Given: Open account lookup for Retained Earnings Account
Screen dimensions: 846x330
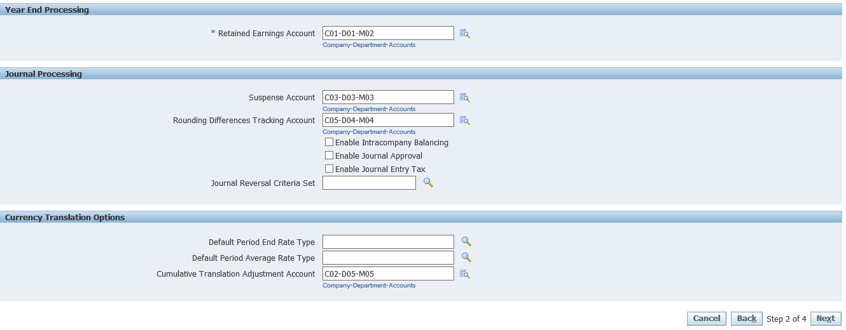Looking at the screenshot, I should point(464,34).
